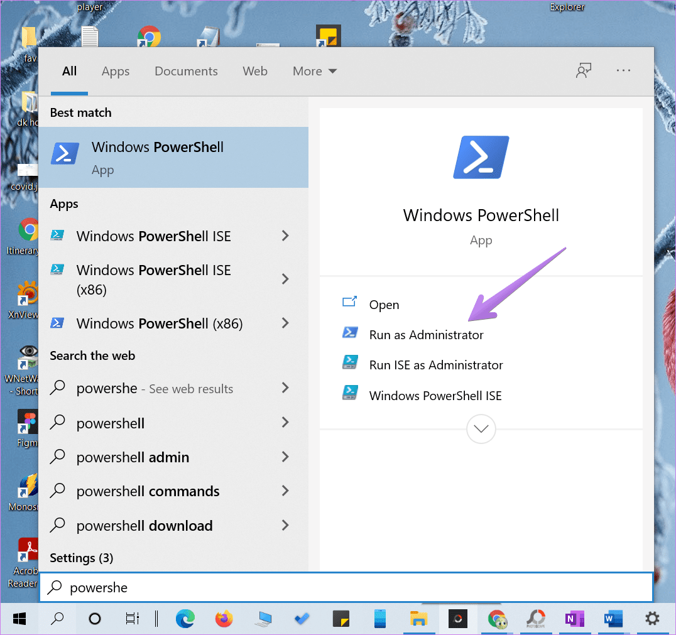The width and height of the screenshot is (676, 635).
Task: Open OneNote on taskbar
Action: (x=574, y=619)
